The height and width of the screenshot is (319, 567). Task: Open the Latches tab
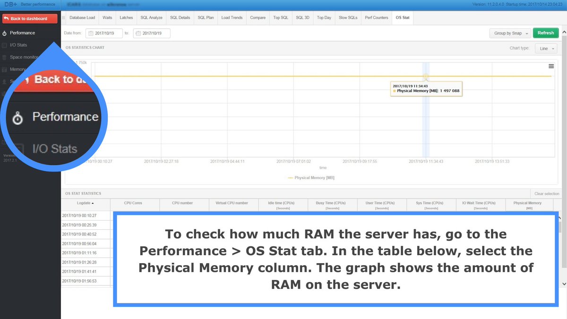[126, 17]
